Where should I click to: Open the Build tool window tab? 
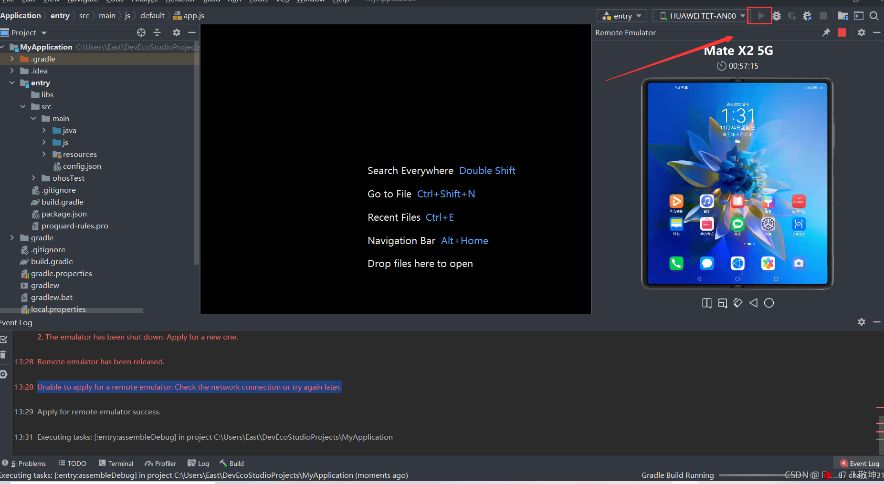click(232, 463)
